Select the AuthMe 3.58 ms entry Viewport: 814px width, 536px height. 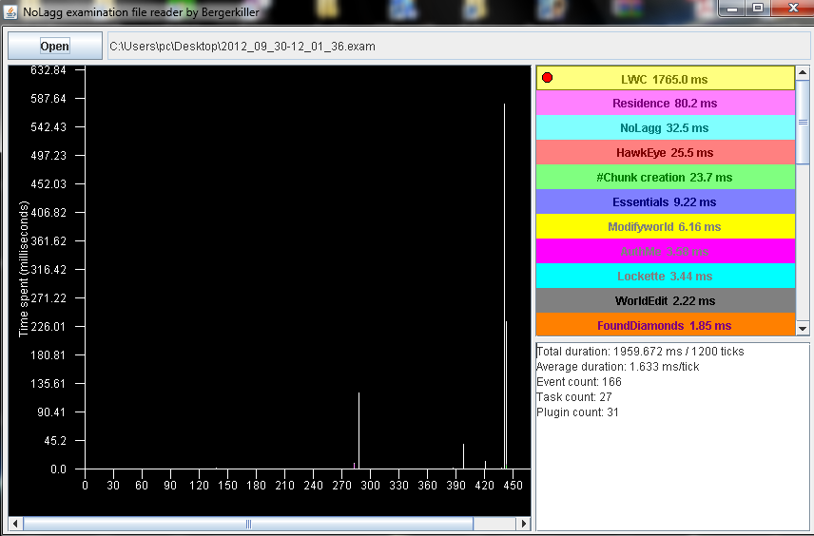(x=665, y=251)
